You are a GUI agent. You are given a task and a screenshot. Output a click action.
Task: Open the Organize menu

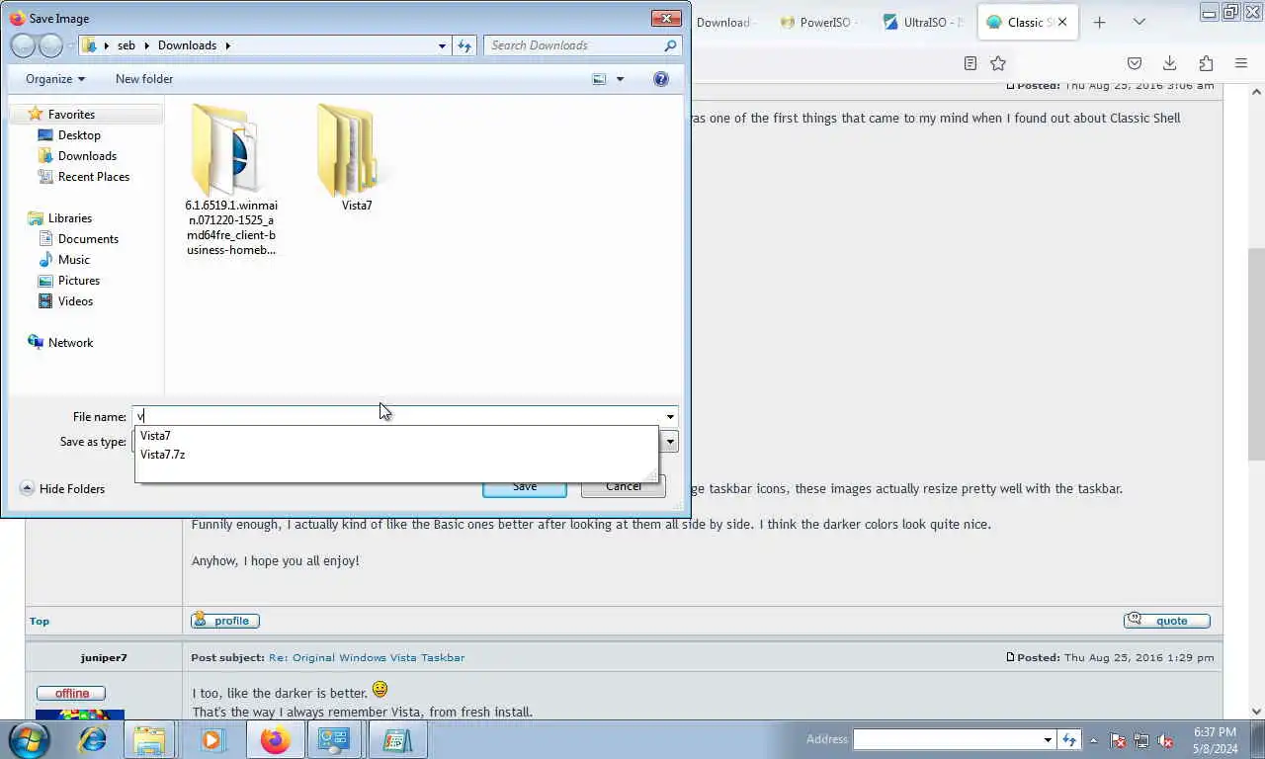[55, 79]
